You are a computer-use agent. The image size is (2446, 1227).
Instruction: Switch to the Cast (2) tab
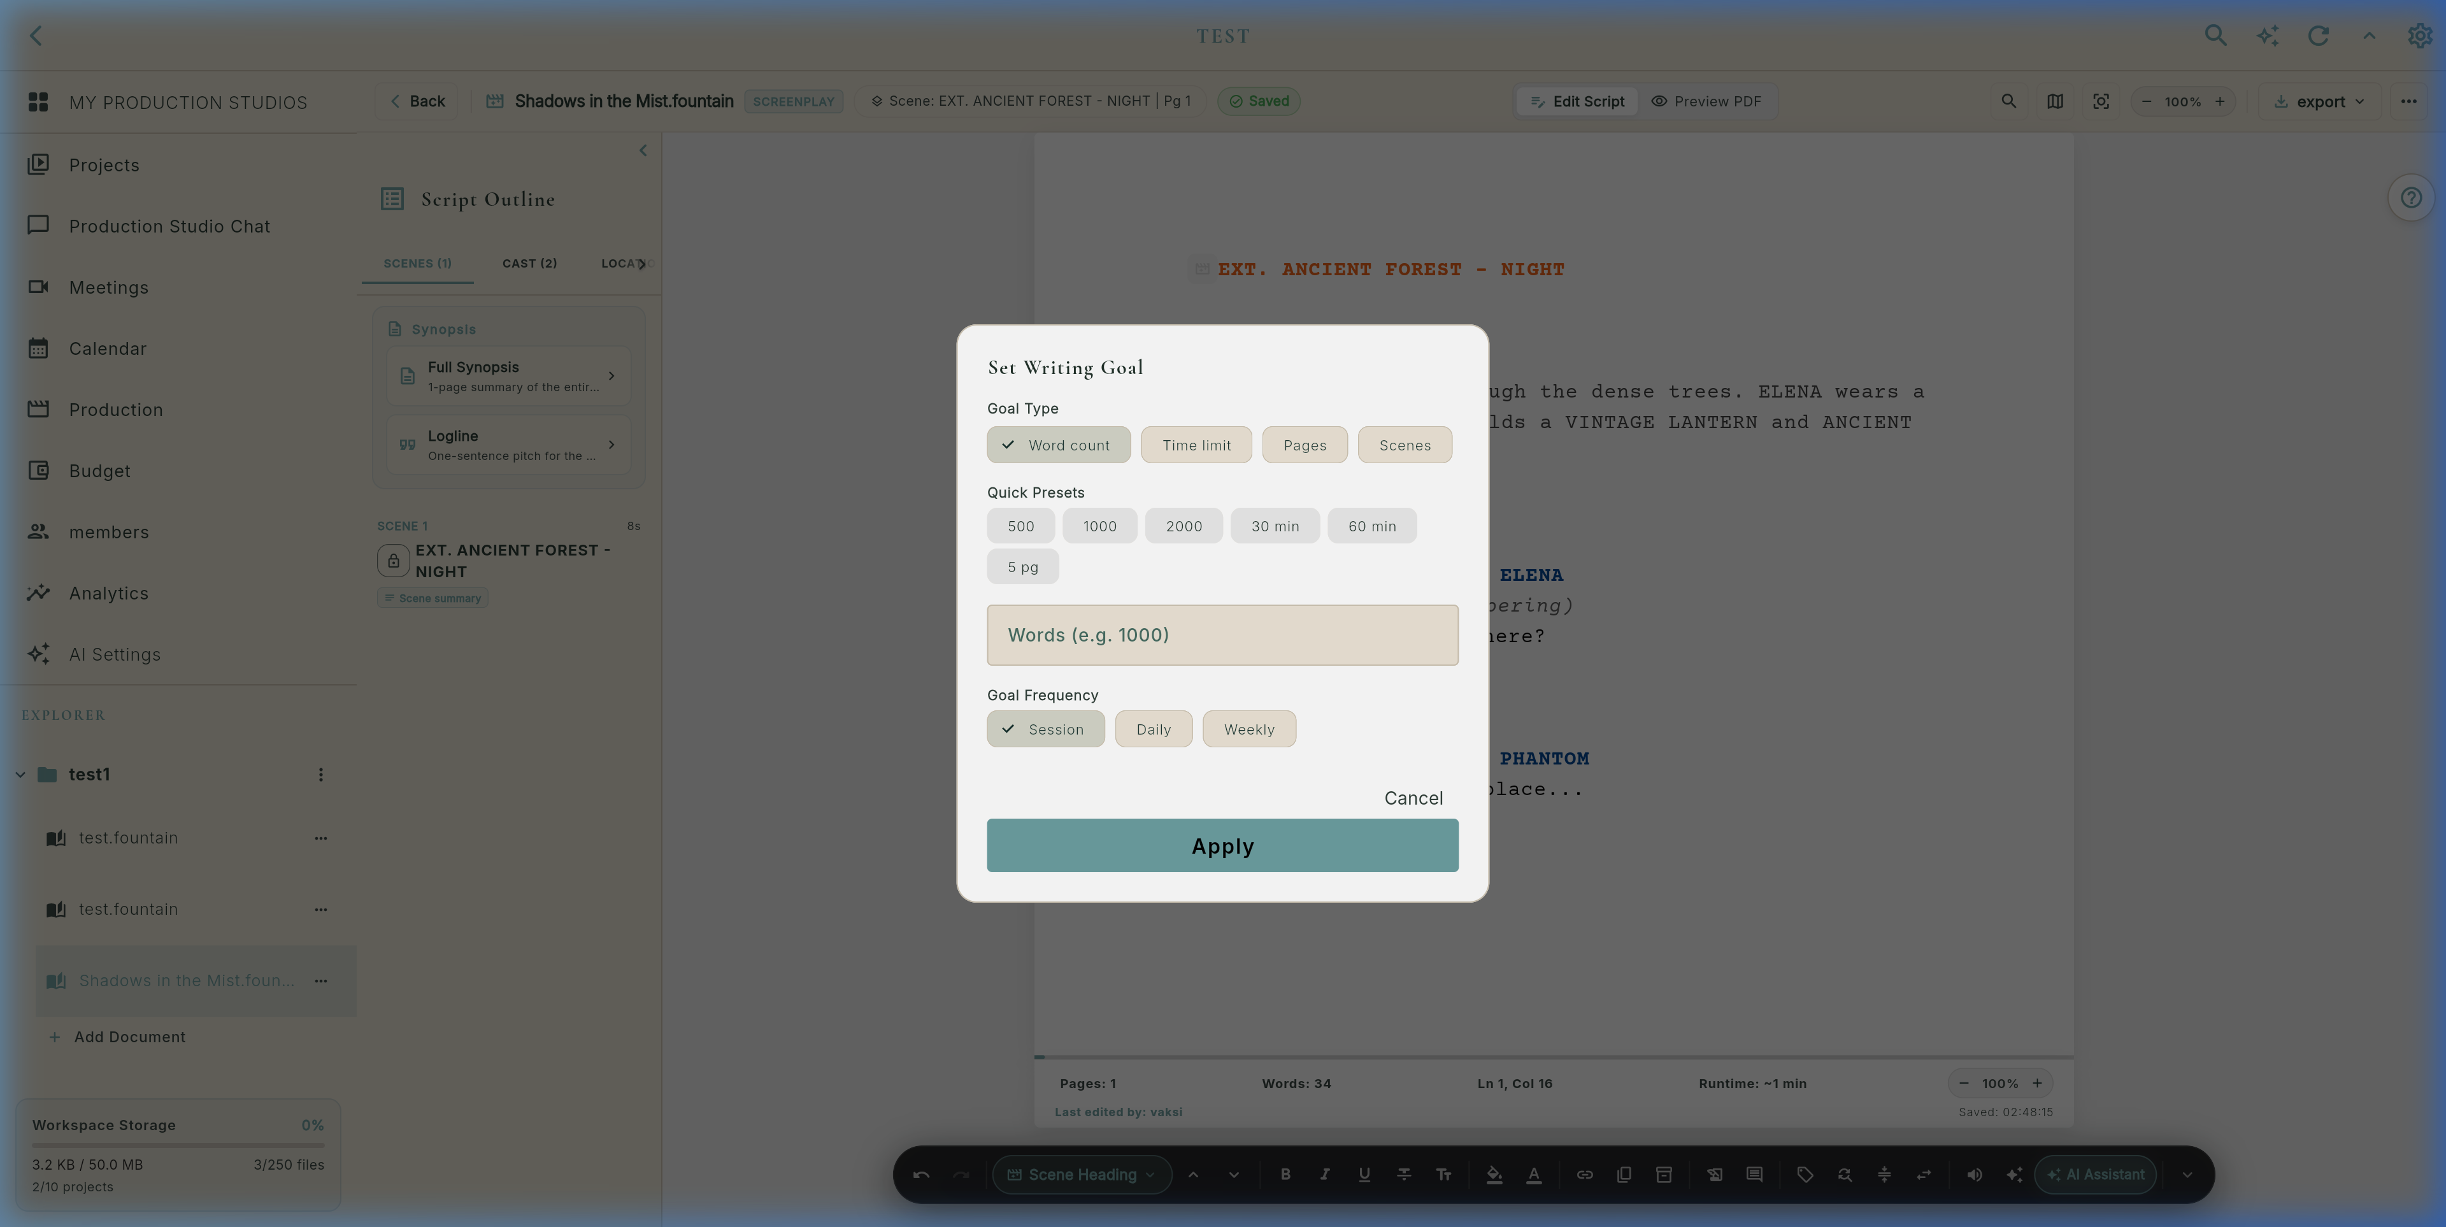point(529,263)
